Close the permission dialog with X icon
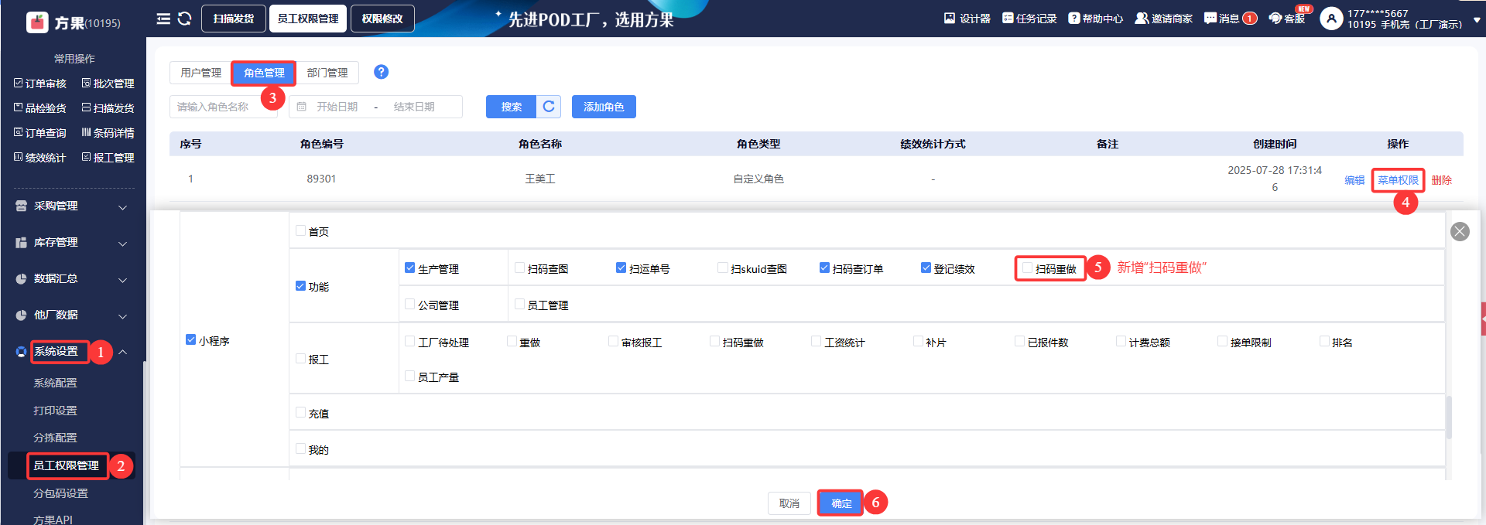 click(x=1459, y=232)
